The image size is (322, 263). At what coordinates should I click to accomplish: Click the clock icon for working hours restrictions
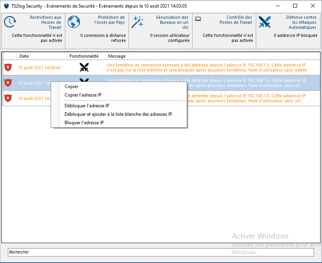[10, 22]
